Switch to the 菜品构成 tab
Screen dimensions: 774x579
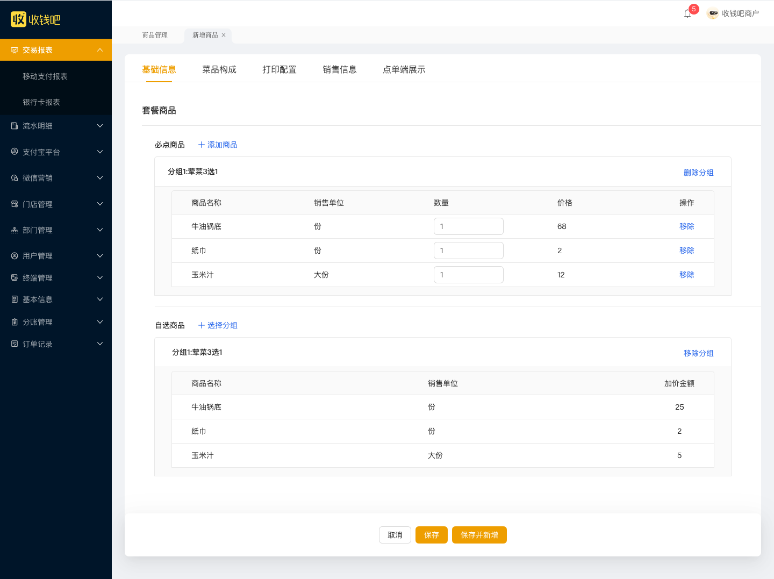[x=219, y=69]
